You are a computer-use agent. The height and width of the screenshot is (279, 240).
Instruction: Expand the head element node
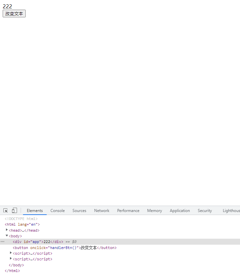click(7, 230)
